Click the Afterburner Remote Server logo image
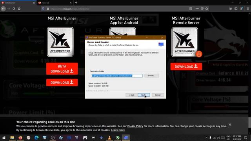 point(185,42)
